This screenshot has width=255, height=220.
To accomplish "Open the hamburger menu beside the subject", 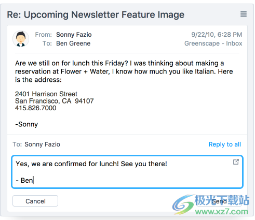I will [244, 14].
